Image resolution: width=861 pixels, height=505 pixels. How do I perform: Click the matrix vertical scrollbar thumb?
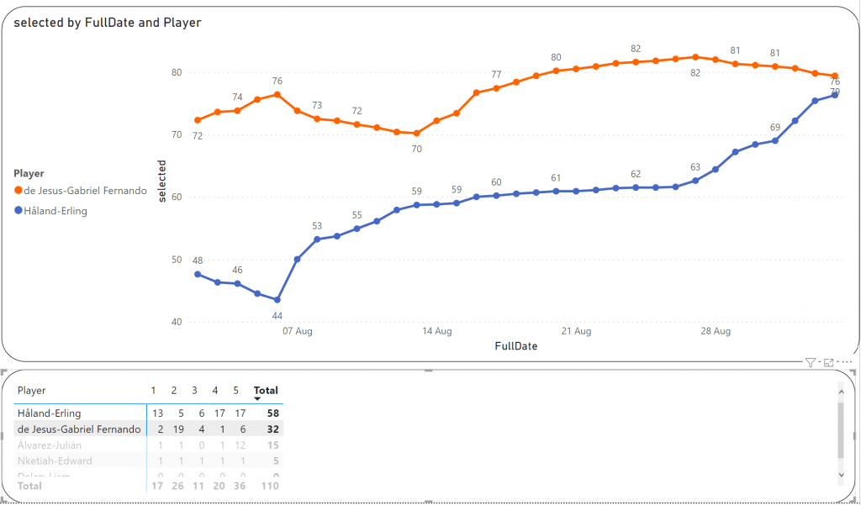coord(841,428)
